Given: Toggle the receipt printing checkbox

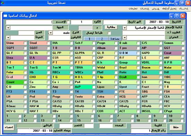Looking at the screenshot, I should [109, 33].
